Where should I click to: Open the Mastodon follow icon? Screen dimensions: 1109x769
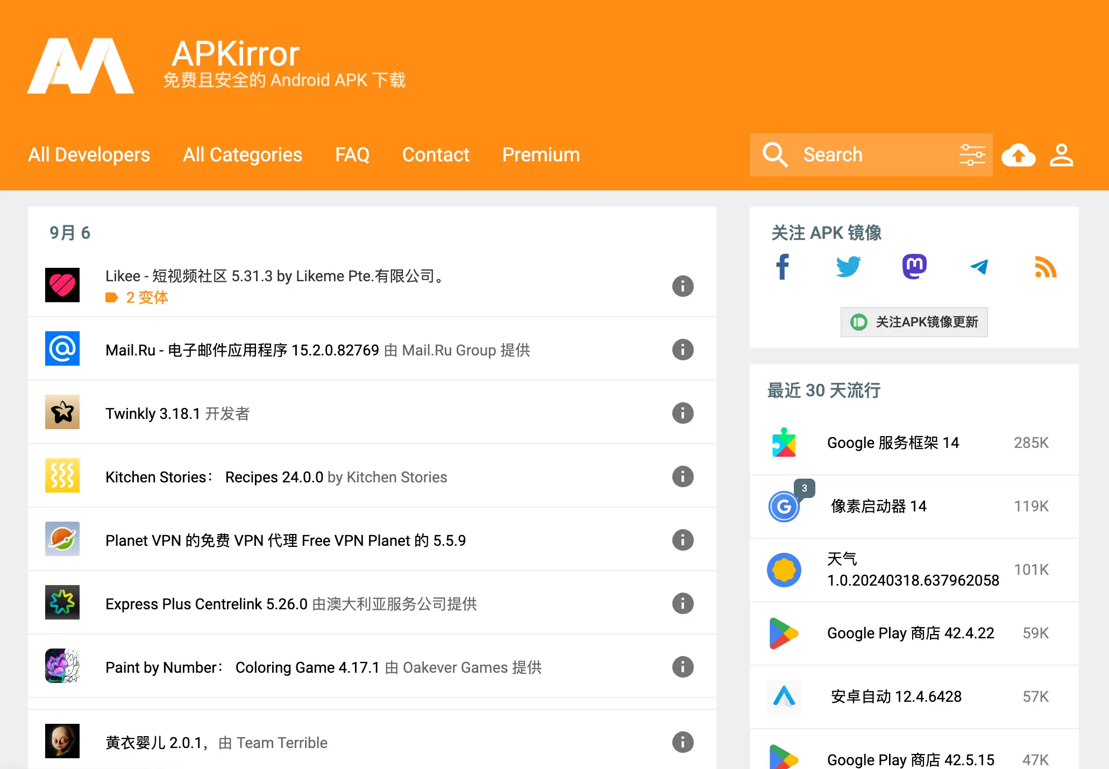(914, 267)
